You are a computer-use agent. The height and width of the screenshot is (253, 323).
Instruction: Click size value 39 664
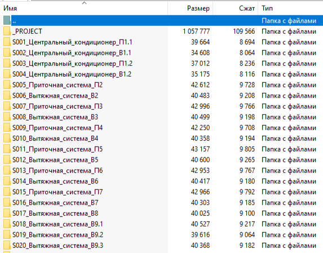(200, 42)
